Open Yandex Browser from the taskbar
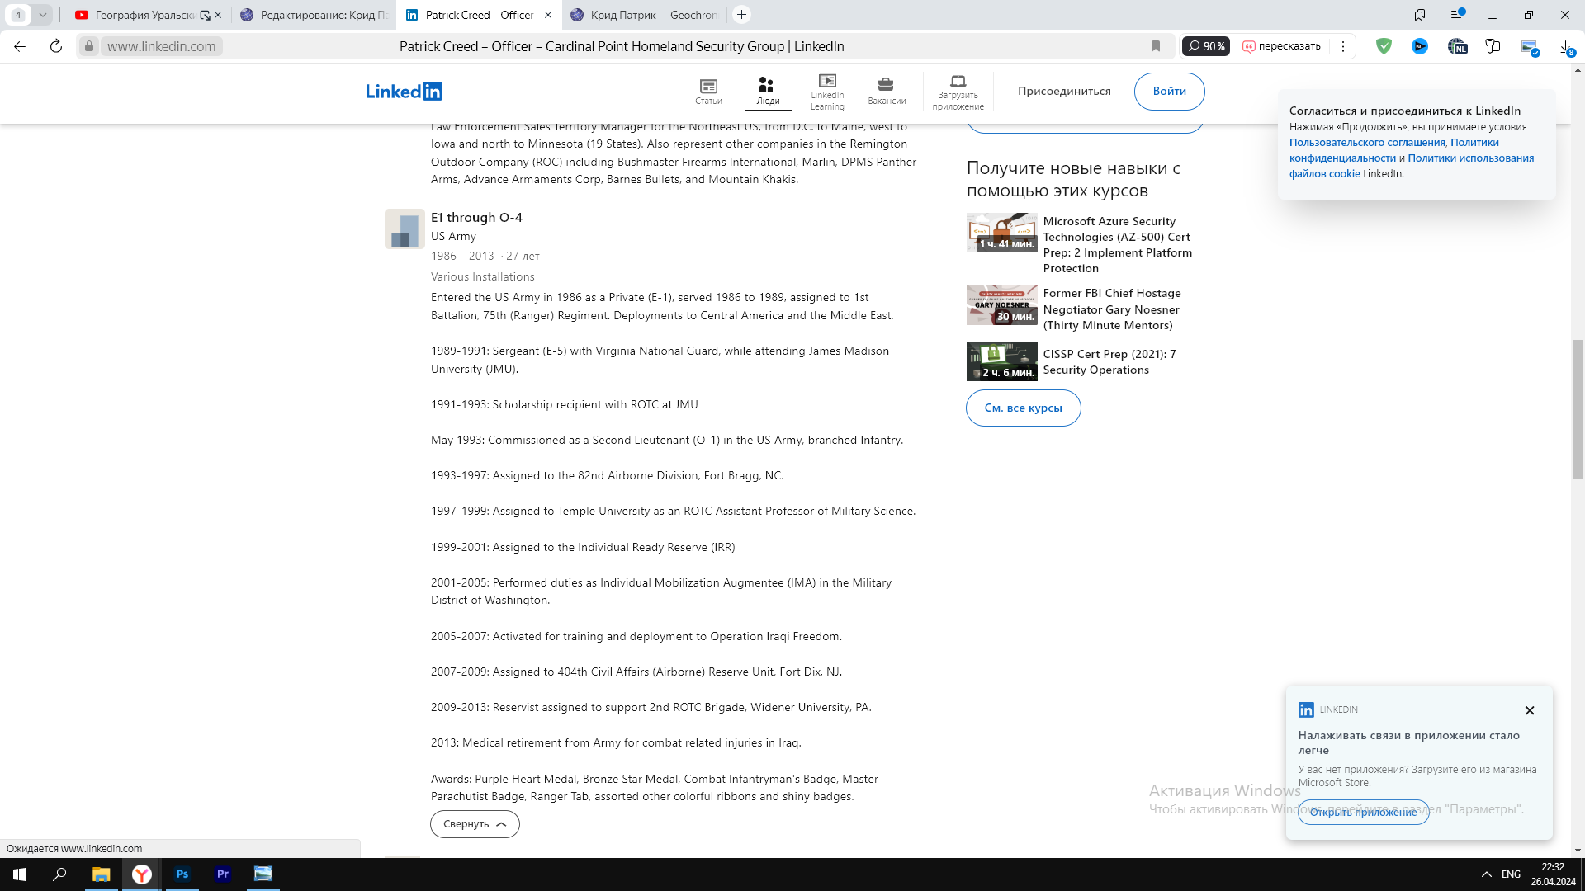This screenshot has height=891, width=1585. [x=142, y=874]
